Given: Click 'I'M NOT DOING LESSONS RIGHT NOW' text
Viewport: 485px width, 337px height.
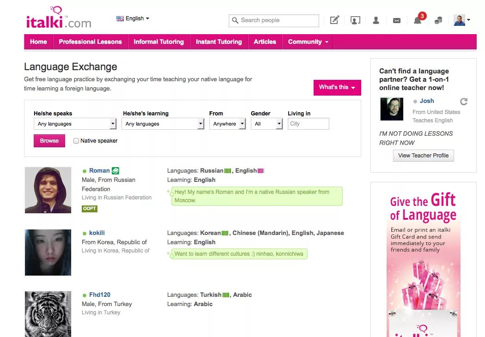Looking at the screenshot, I should 416,138.
